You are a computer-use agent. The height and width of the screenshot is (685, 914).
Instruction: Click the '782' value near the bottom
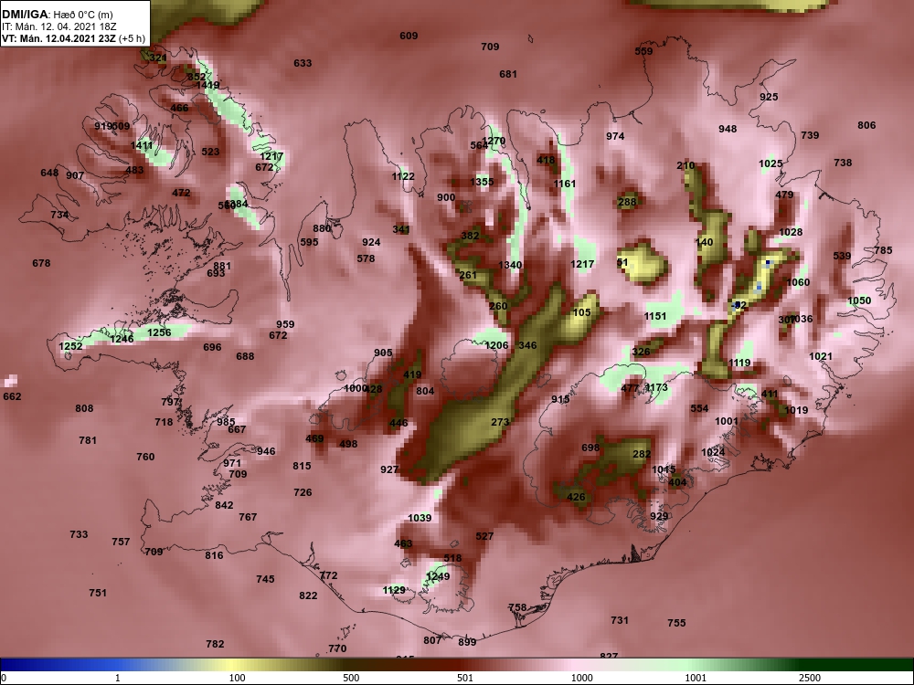[x=215, y=644]
